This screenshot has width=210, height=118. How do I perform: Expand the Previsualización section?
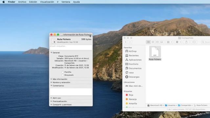(51, 101)
